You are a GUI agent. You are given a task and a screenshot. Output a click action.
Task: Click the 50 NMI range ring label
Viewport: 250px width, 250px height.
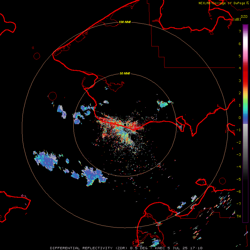pos(125,73)
